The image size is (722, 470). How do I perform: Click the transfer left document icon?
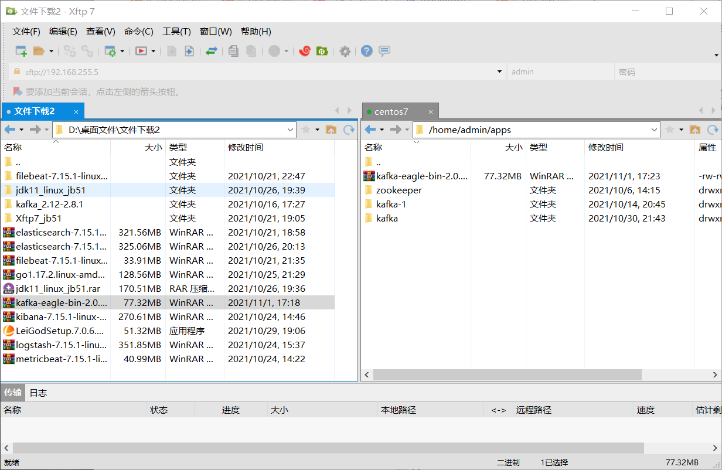tap(172, 51)
